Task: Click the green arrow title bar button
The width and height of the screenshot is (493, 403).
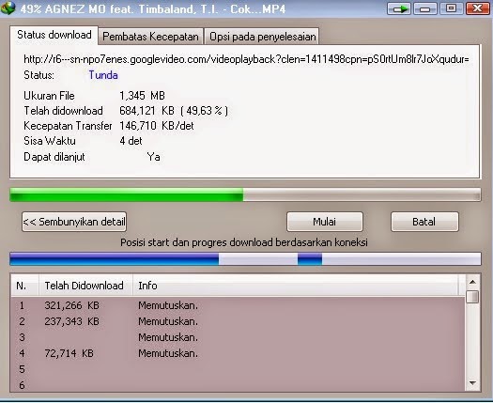Action: [x=399, y=8]
